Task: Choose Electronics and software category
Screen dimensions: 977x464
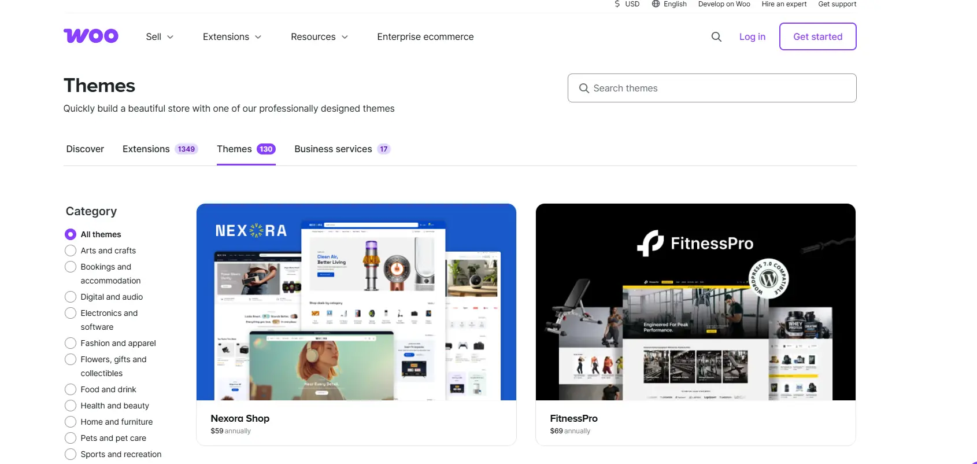Action: [71, 313]
